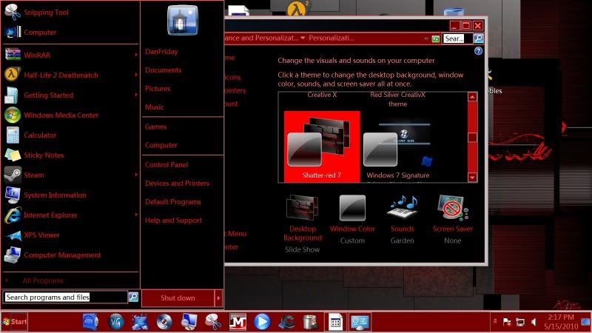Viewport: 592px width, 333px height.
Task: Click the network tray icon
Action: tap(520, 322)
